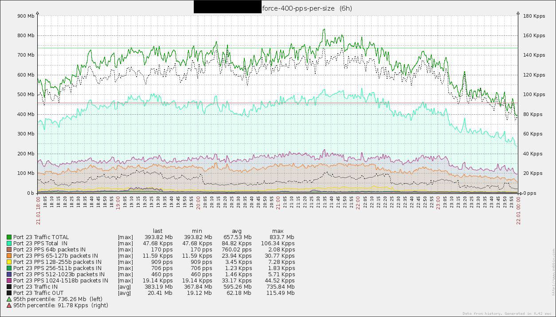Click the Port 23 Traffic OUT legend label
Viewport: 556px width, 317px height.
38,293
